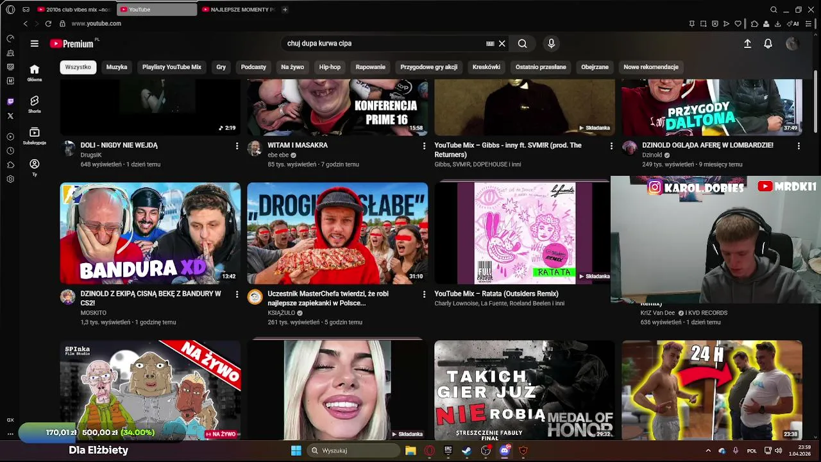This screenshot has height=462, width=821.
Task: Click the Opera GX logo menu
Action: [x=10, y=10]
